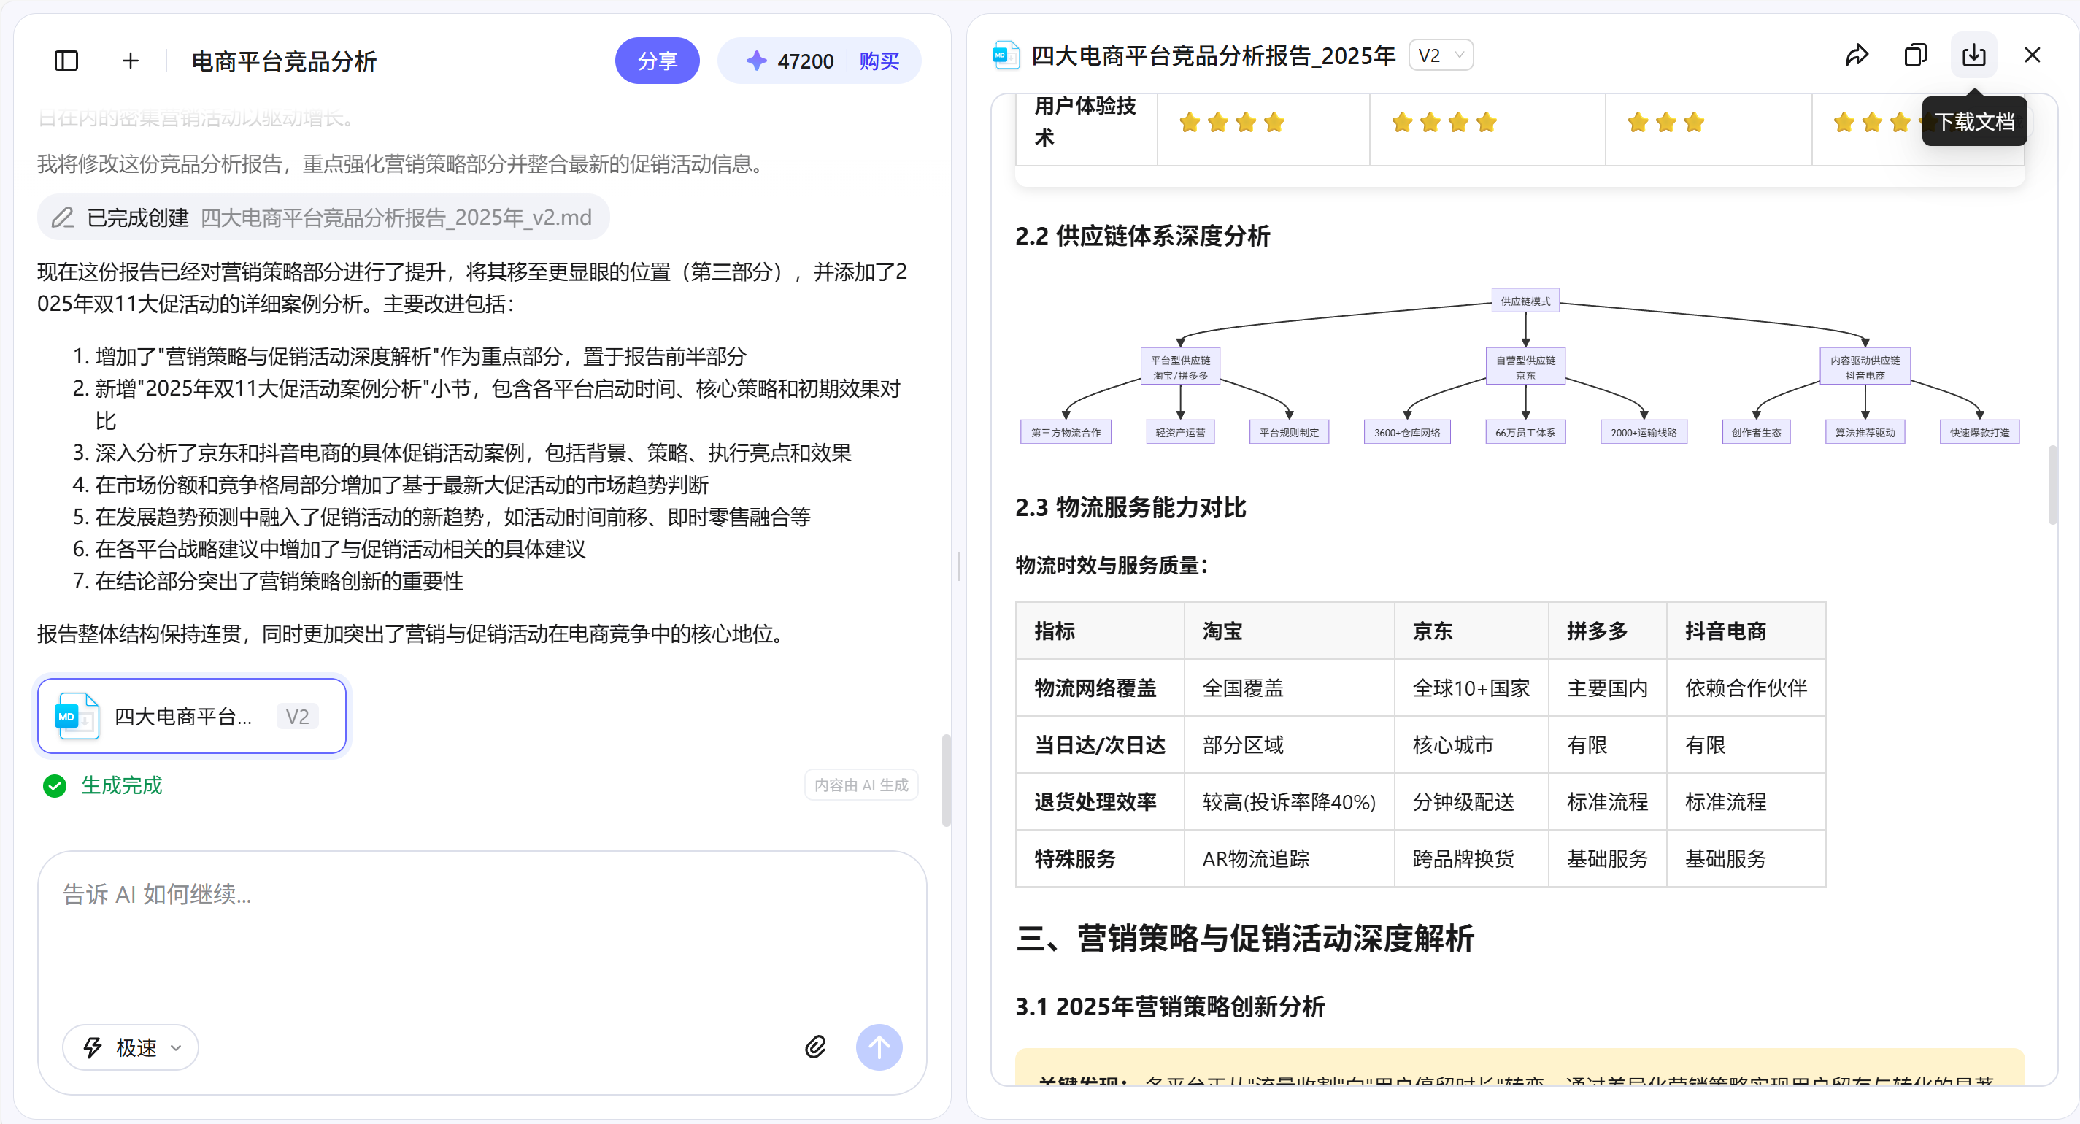Click the 分享 share button
Screen dimensions: 2080x1124
point(656,61)
